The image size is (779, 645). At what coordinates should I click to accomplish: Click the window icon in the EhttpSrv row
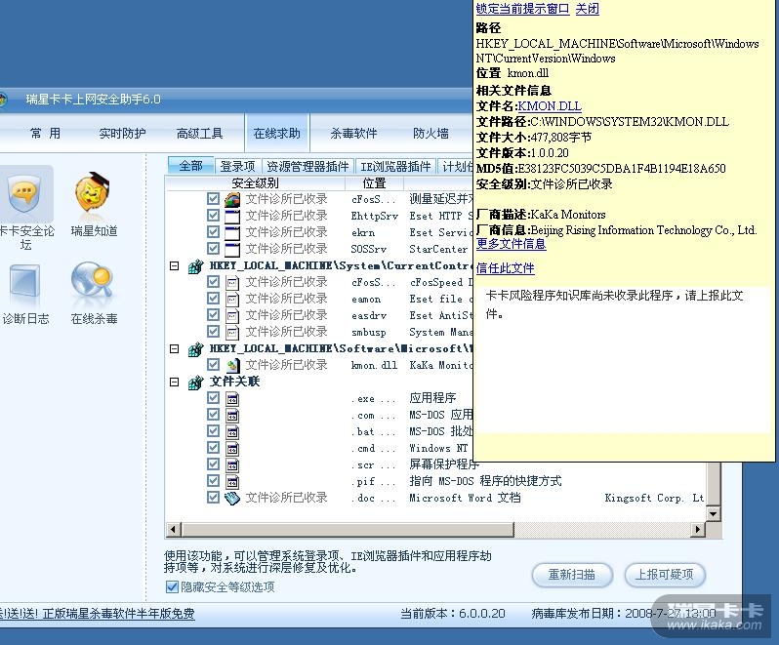coord(232,216)
